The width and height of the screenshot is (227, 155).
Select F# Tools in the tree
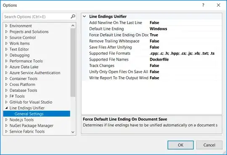coord(17,96)
